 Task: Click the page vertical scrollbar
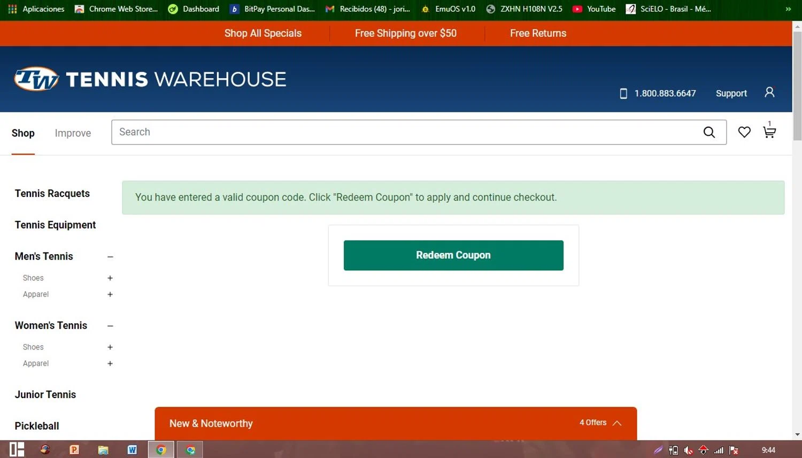(797, 86)
